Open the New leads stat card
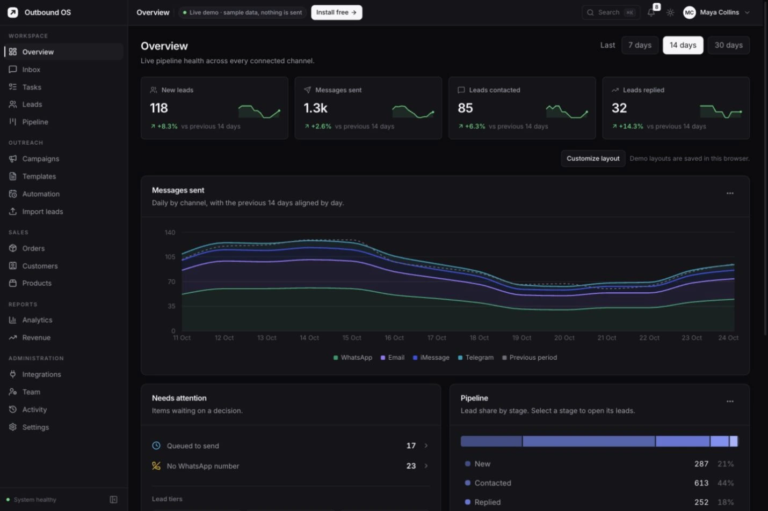Viewport: 768px width, 511px height. [x=214, y=108]
